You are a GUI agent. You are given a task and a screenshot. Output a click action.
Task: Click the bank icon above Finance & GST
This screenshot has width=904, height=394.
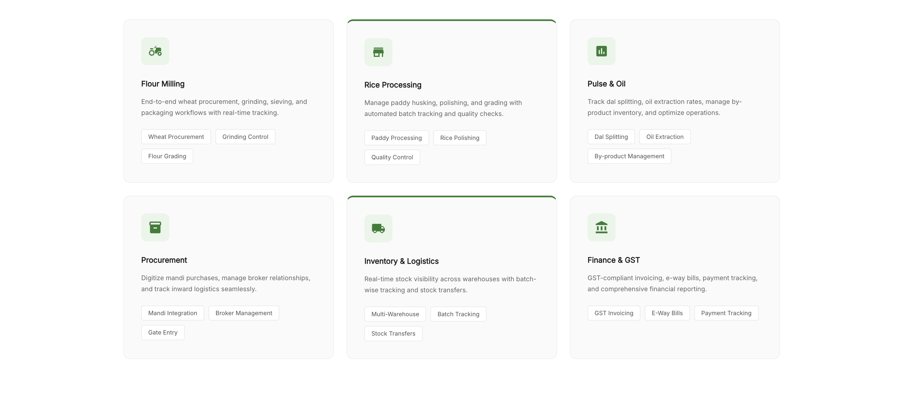point(601,227)
